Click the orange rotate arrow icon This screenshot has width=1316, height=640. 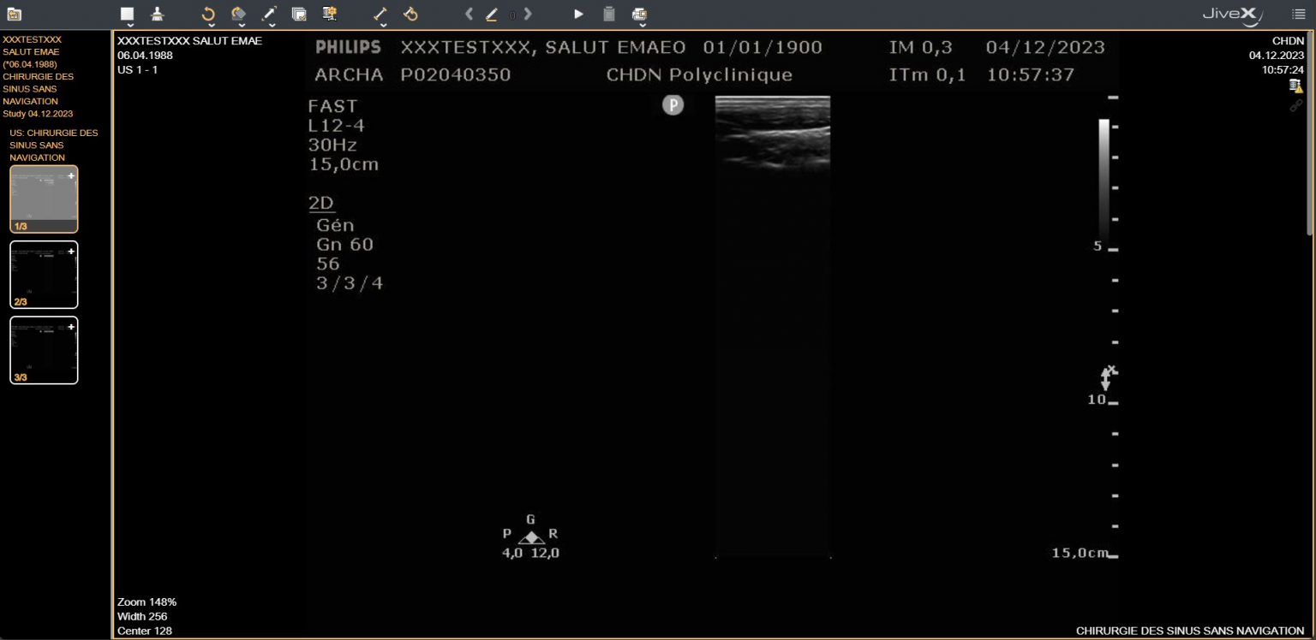(x=208, y=14)
